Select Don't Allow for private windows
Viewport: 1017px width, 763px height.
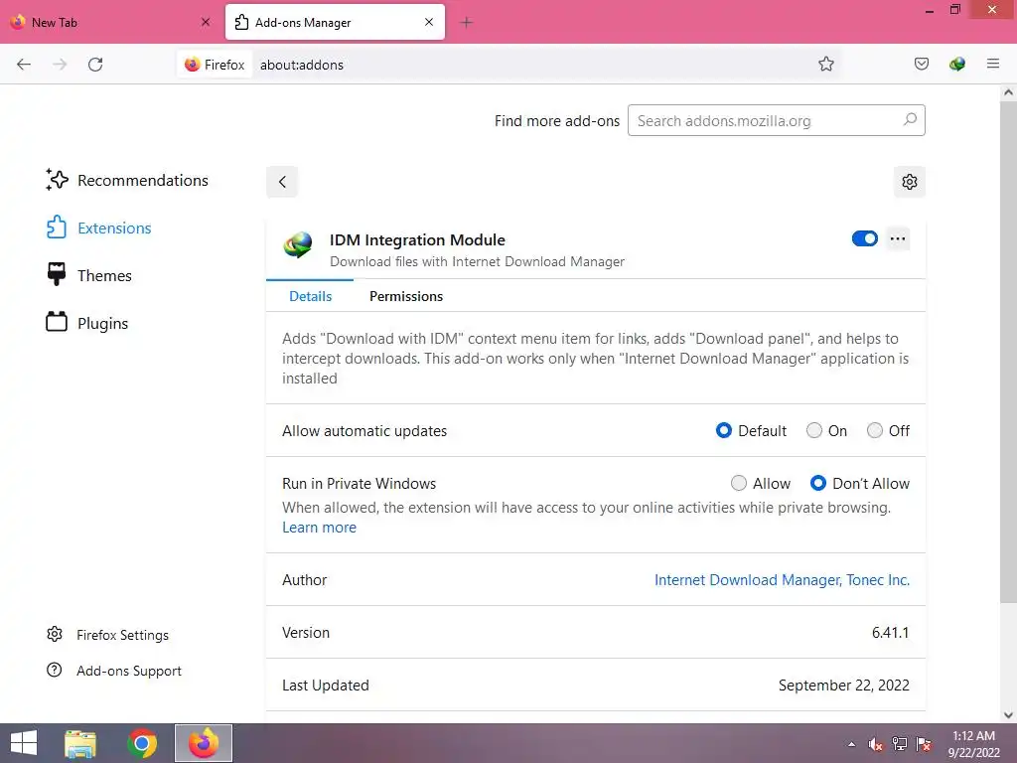[x=818, y=483]
